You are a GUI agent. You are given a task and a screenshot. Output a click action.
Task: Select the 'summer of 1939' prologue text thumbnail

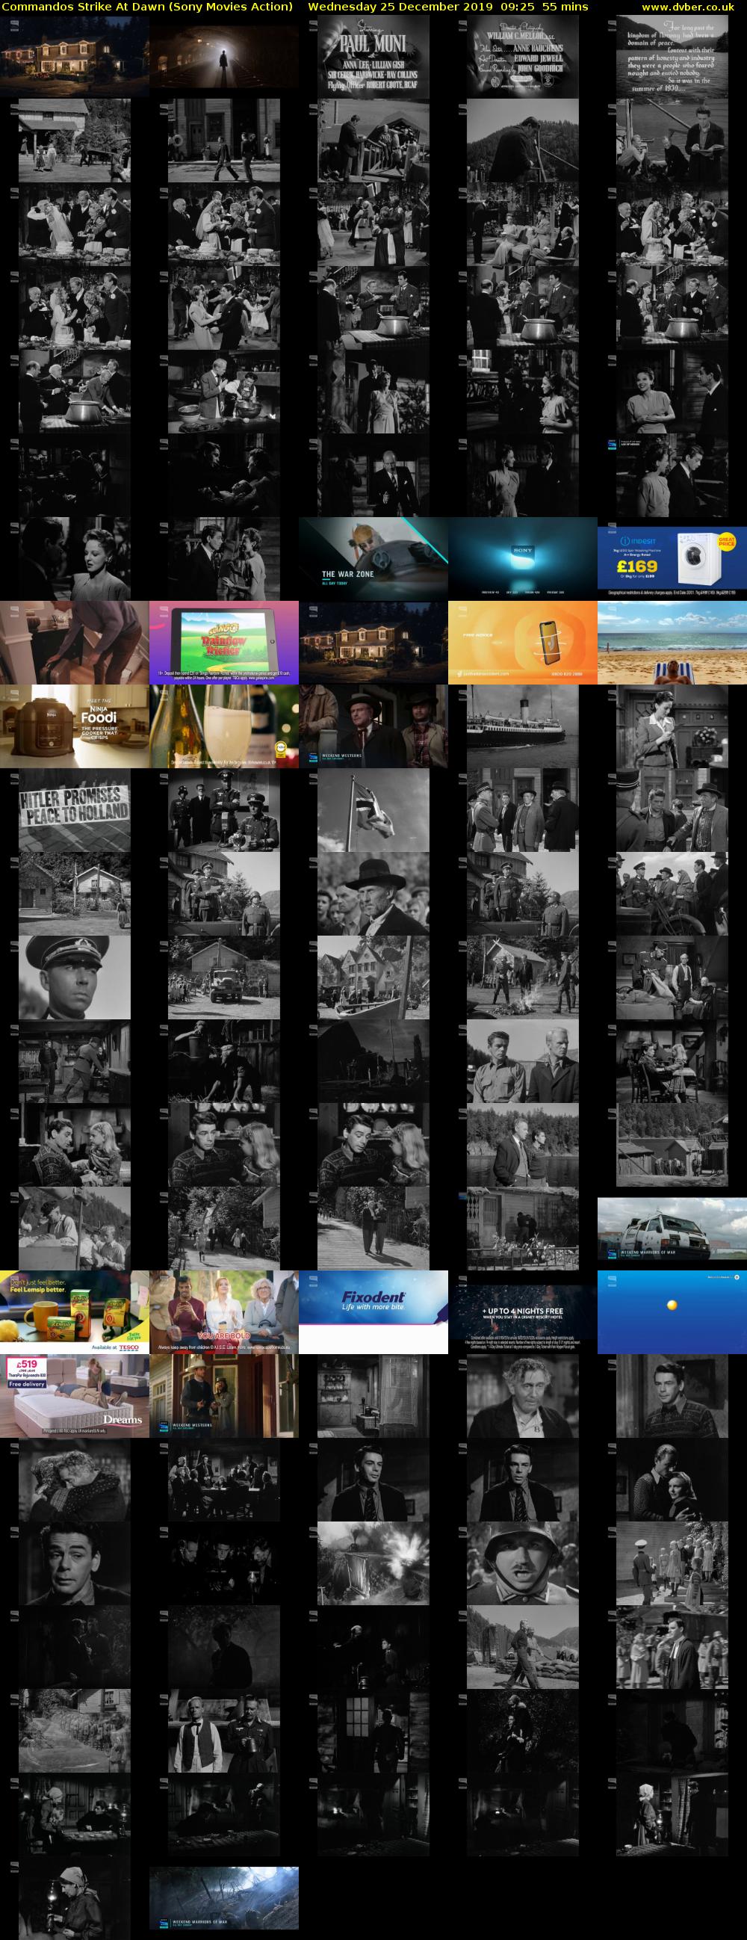pyautogui.click(x=672, y=57)
